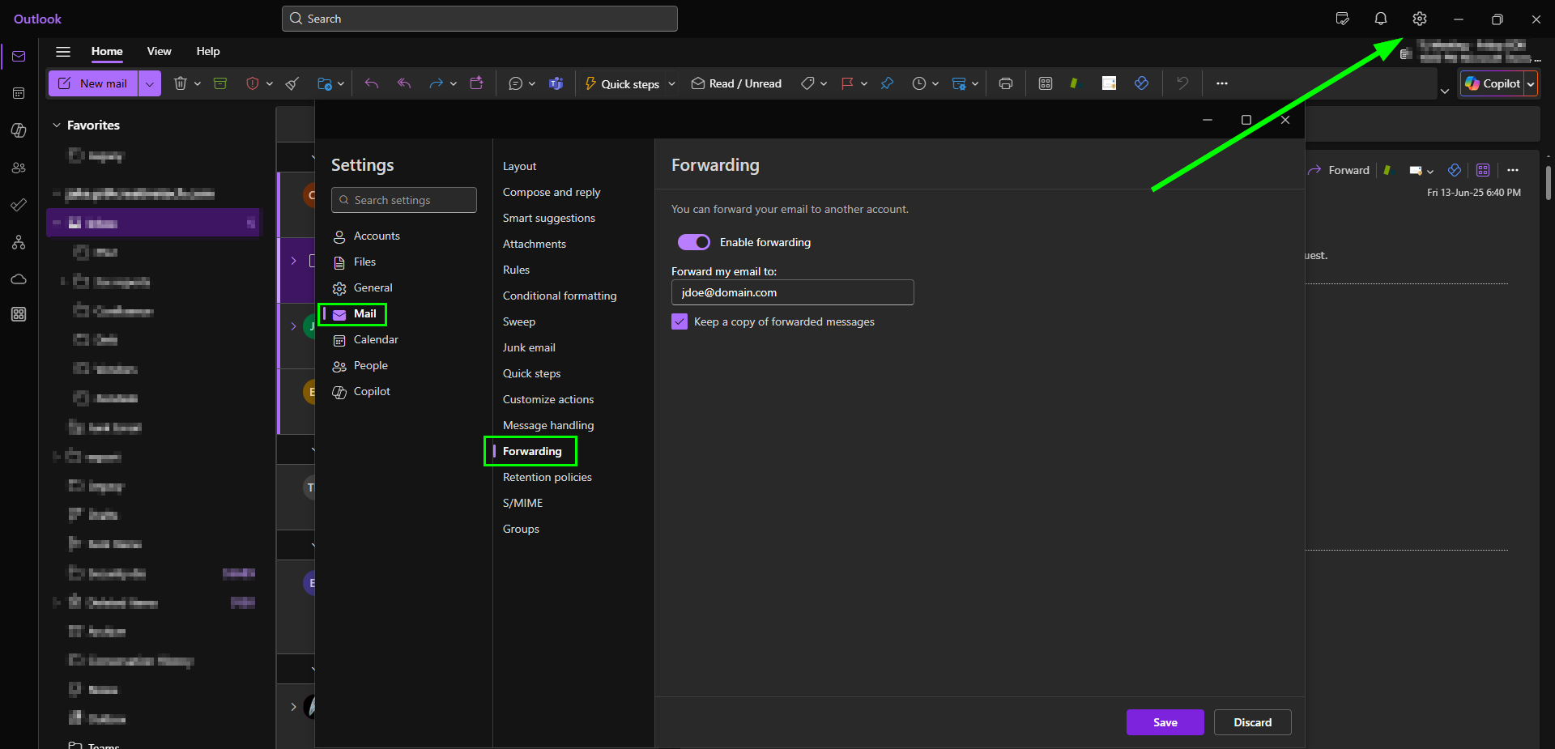Open the New mail dropdown arrow
Viewport: 1555px width, 749px height.
(150, 83)
